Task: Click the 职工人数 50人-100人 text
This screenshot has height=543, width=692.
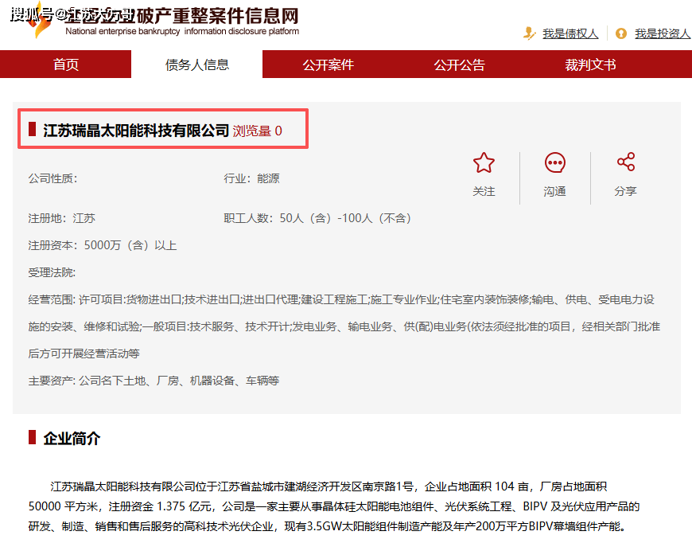Action: pos(317,218)
